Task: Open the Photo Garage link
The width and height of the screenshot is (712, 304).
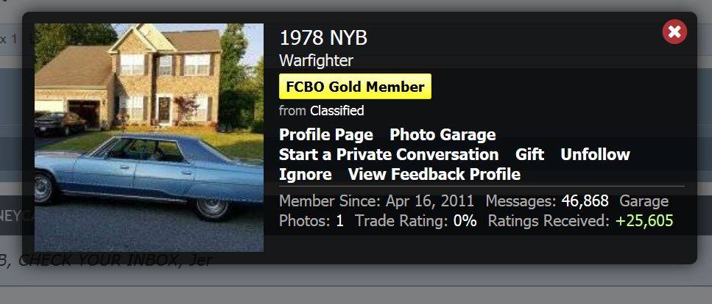Action: click(443, 135)
